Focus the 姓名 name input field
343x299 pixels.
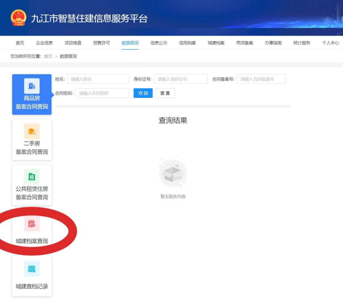[98, 79]
